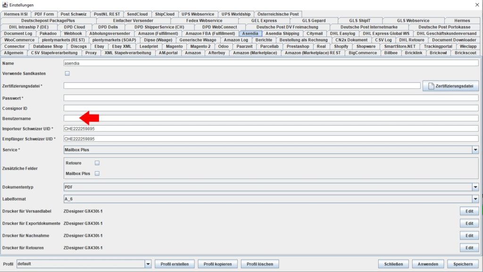Open the Deutschepost PackagePlus tab
The height and width of the screenshot is (272, 483).
[48, 20]
